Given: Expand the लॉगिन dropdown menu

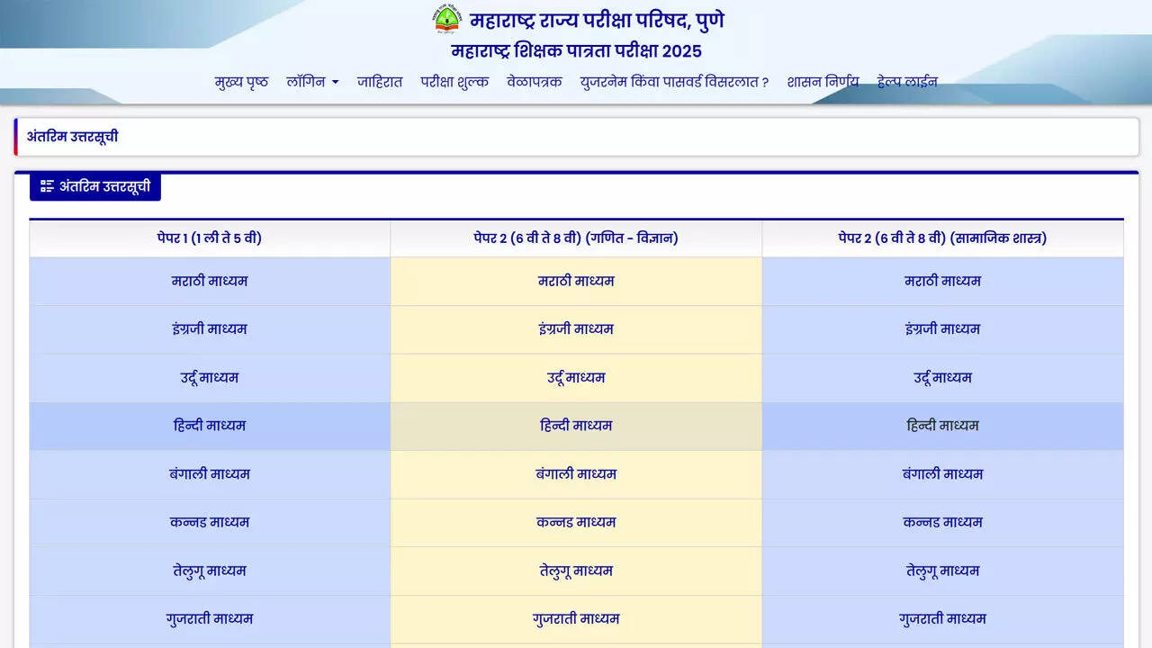Looking at the screenshot, I should pyautogui.click(x=312, y=82).
